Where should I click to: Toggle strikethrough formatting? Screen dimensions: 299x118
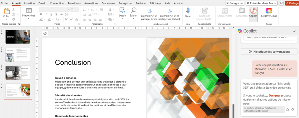tap(61, 14)
